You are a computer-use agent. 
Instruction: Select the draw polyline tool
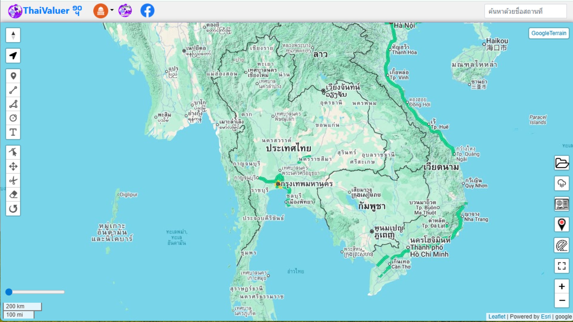[13, 90]
